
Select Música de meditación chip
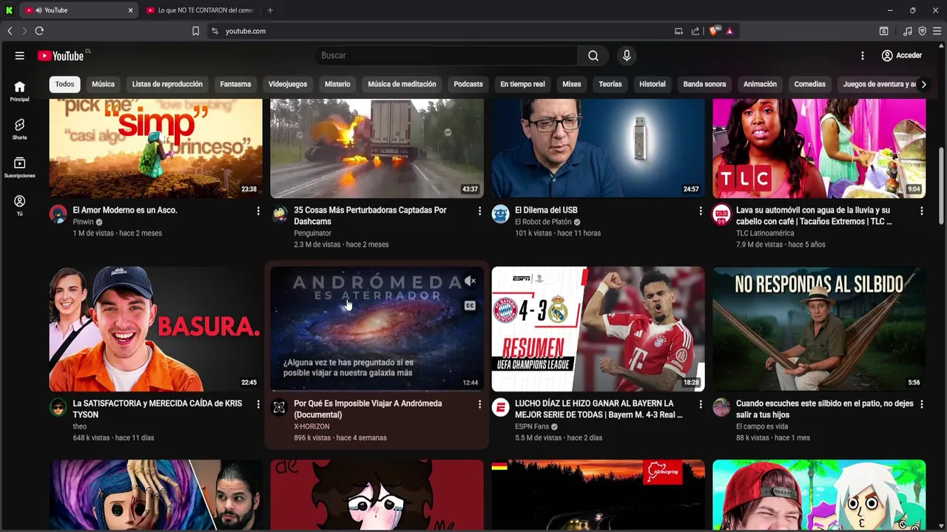(402, 84)
